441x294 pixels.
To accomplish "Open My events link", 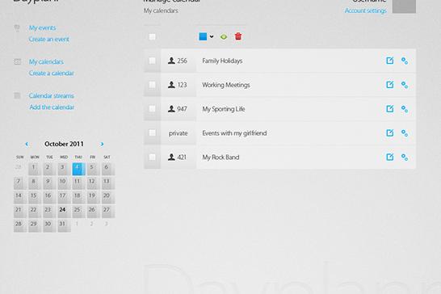I will 42,27.
